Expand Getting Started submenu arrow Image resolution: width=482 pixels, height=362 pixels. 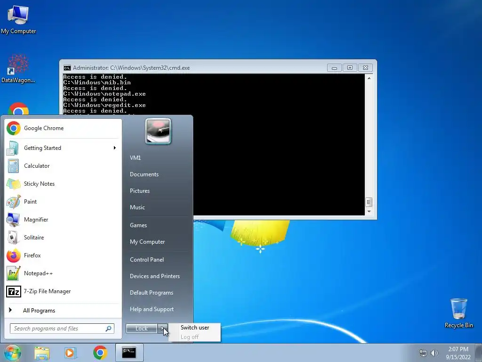115,148
